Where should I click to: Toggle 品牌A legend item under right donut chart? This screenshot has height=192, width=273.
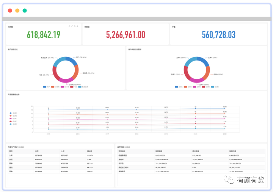179,87
